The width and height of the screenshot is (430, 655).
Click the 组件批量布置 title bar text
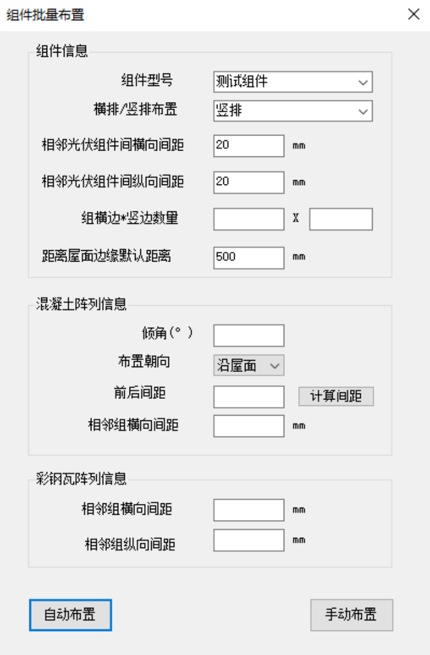(x=45, y=16)
